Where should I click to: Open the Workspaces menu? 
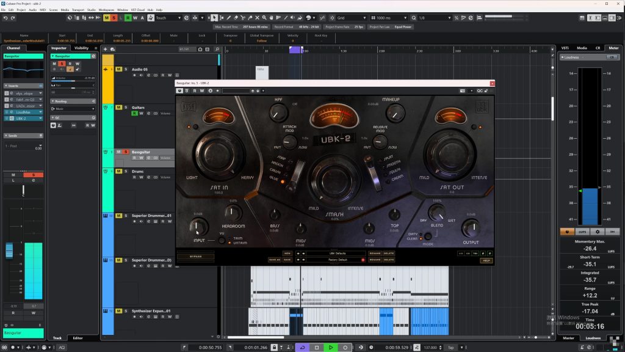106,10
